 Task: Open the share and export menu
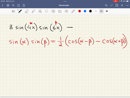pos(24,5)
